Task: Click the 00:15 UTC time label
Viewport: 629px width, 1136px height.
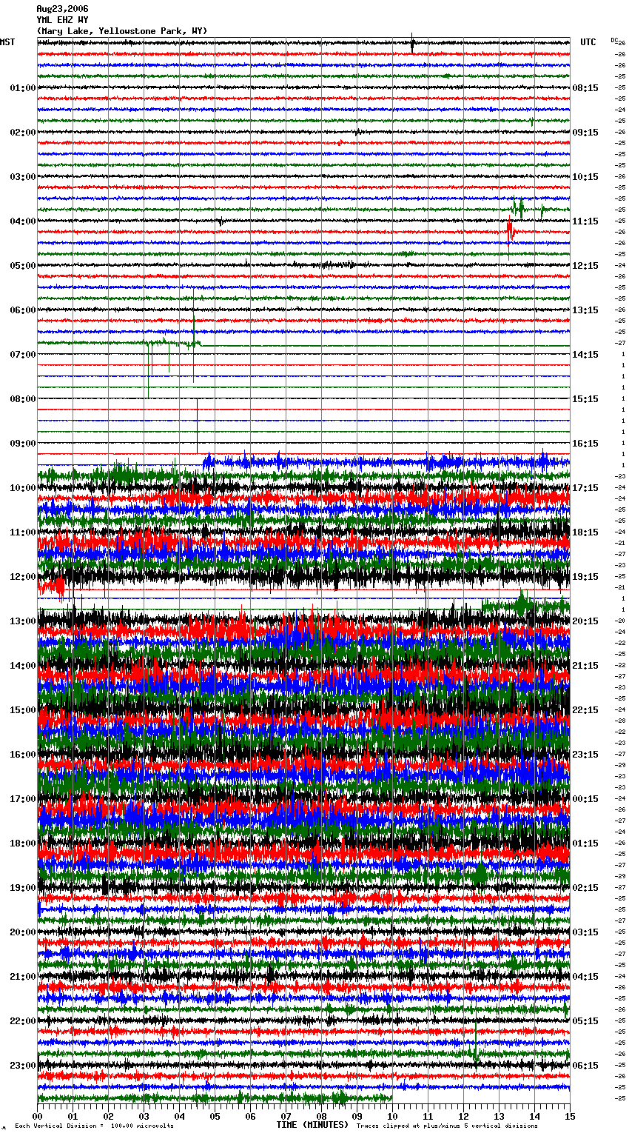Action: click(585, 799)
